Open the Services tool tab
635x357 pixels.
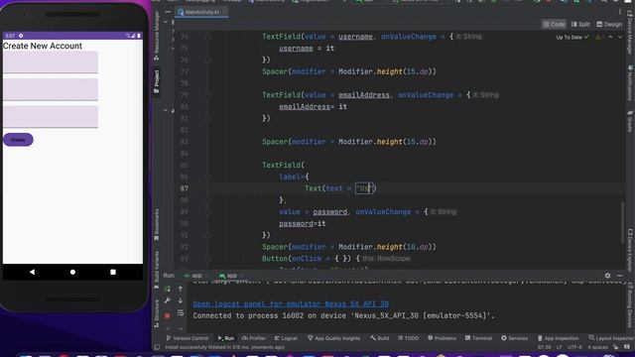(x=514, y=338)
